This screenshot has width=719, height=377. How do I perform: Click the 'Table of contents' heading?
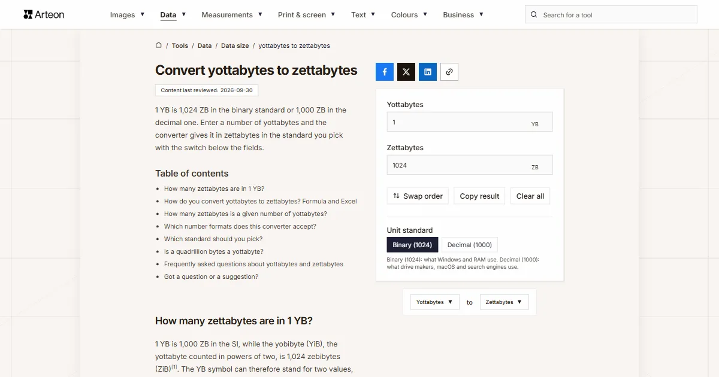(x=192, y=174)
